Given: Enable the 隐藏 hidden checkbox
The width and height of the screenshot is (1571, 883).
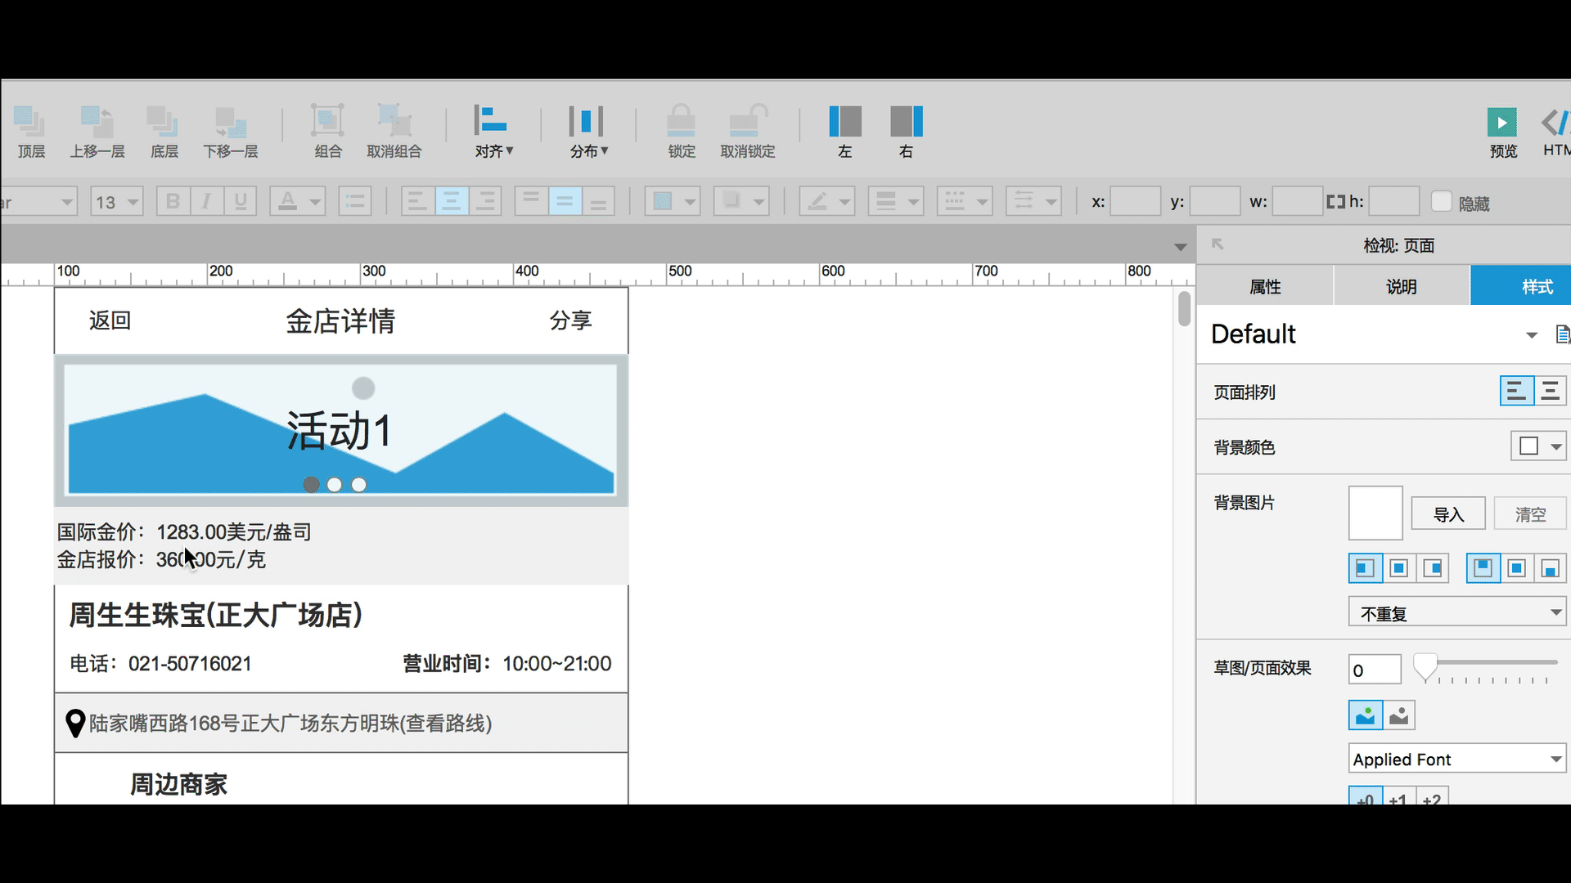Looking at the screenshot, I should point(1441,201).
